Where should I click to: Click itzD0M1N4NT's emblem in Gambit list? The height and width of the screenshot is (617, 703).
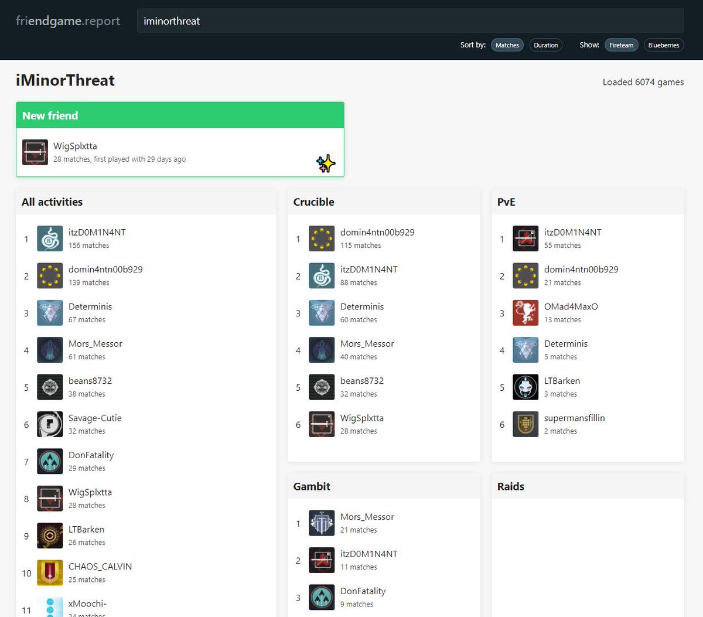click(x=322, y=560)
